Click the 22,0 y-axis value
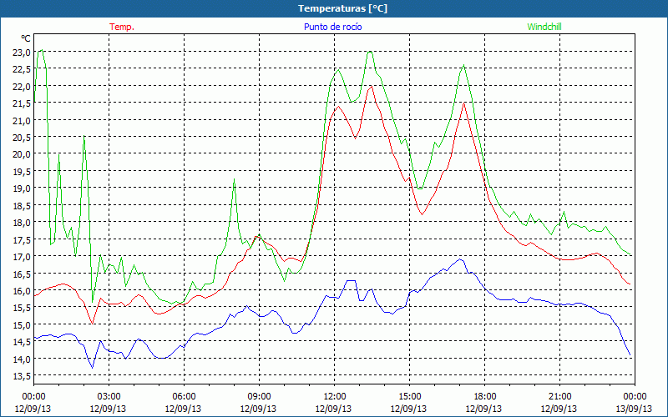Viewport: 668px width, 417px height. 23,87
